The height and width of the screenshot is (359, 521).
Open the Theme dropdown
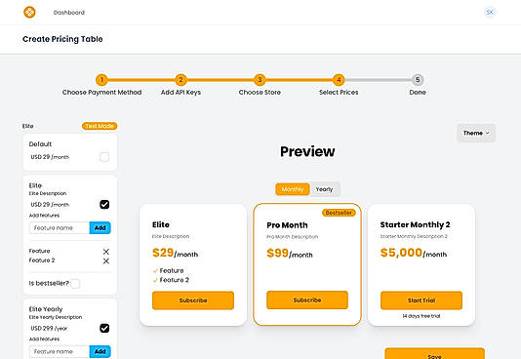click(x=476, y=133)
